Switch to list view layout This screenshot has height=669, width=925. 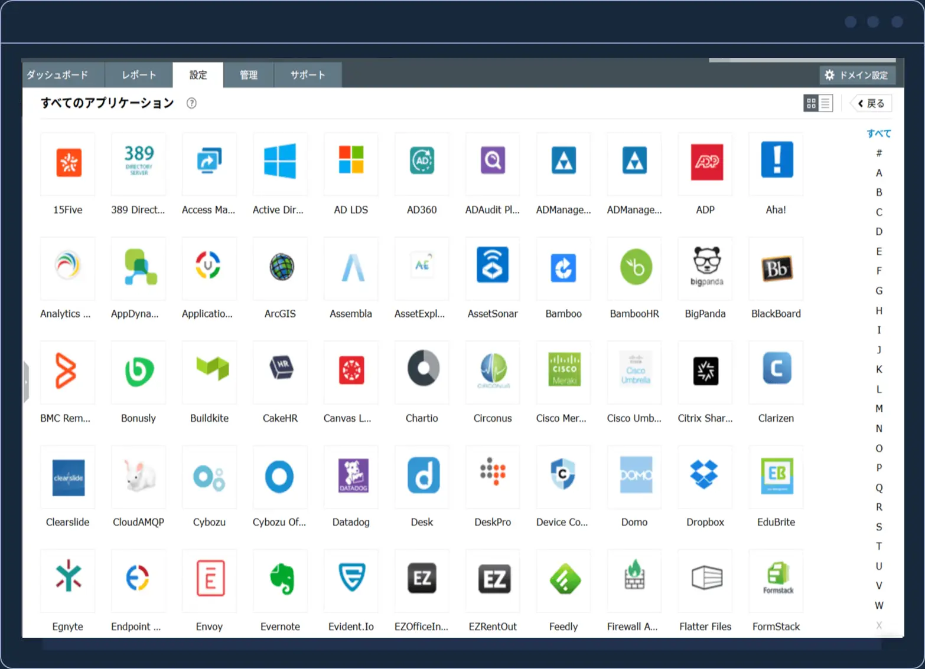pyautogui.click(x=825, y=103)
